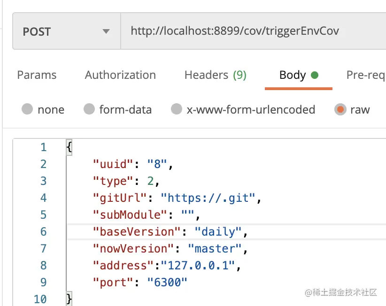Screen dimensions: 386x306
Task: Switch to the Params tab
Action: pos(37,75)
